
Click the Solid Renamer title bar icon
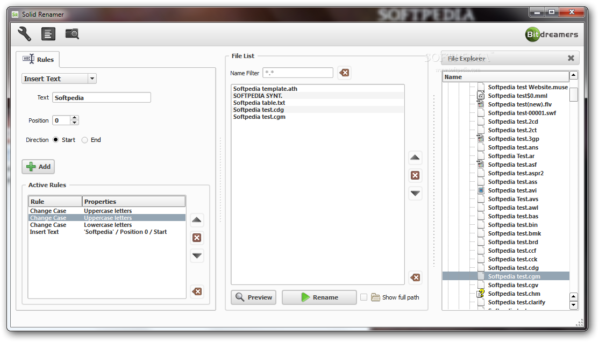[x=15, y=15]
